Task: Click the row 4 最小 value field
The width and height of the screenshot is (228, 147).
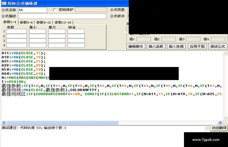Action: [x=37, y=45]
